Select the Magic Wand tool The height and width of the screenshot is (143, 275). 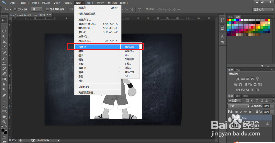click(4, 37)
